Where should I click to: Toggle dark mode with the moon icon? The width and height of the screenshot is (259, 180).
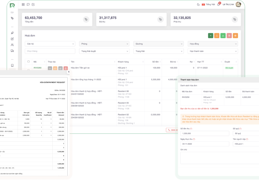[x=199, y=5]
